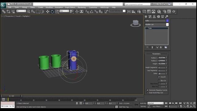Image resolution: width=197 pixels, height=111 pixels.
Task: Go to the animation start
Action: tap(166, 103)
